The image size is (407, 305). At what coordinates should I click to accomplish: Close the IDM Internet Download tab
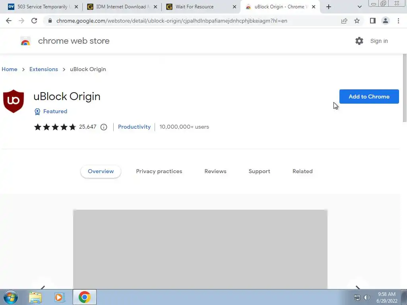[x=155, y=7]
